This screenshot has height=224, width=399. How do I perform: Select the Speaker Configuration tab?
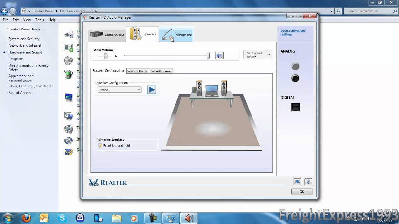click(x=108, y=71)
